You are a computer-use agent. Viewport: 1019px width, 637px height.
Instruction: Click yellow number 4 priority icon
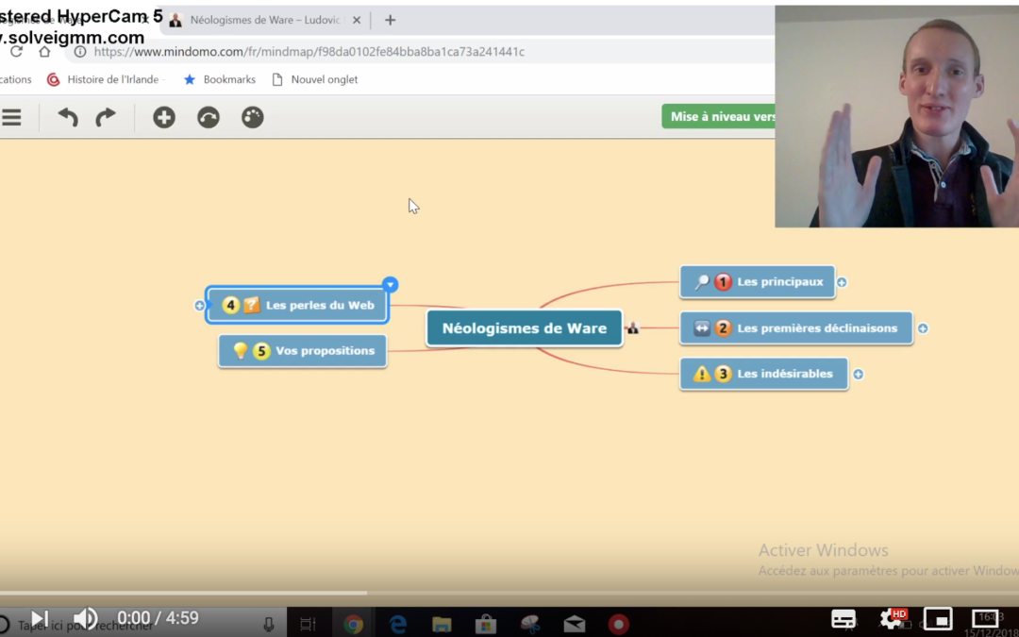point(231,305)
